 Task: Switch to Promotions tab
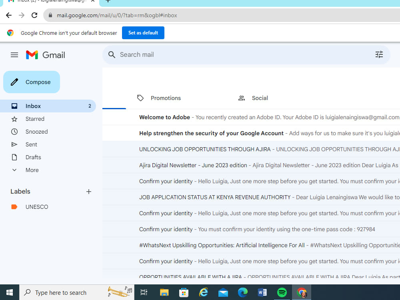(x=159, y=98)
